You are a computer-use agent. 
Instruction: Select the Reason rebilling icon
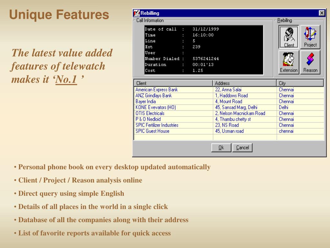tap(310, 62)
